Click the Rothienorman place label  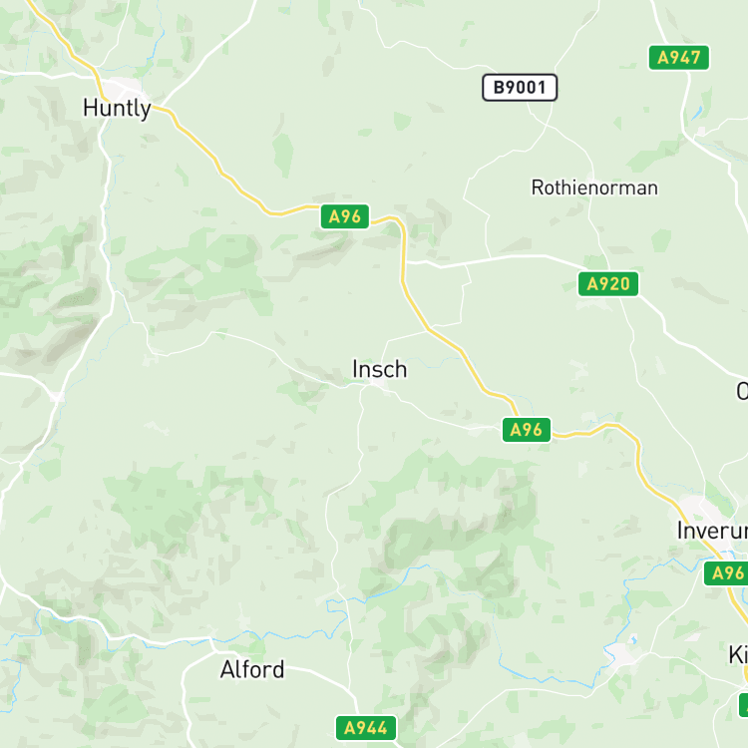coord(594,187)
